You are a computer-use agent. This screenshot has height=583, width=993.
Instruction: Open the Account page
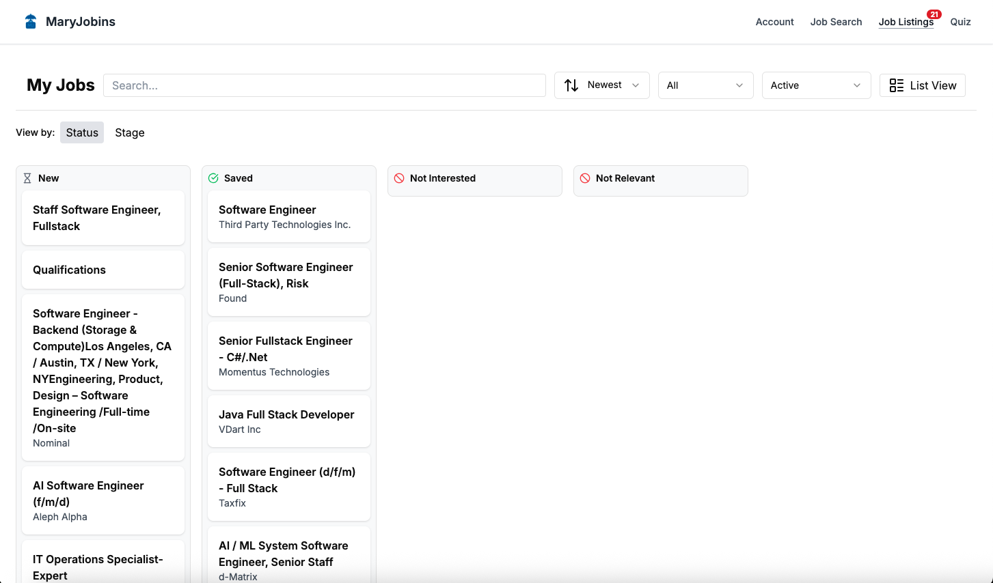[x=775, y=22]
